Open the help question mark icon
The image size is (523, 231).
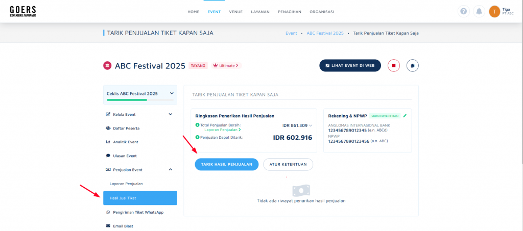point(463,11)
